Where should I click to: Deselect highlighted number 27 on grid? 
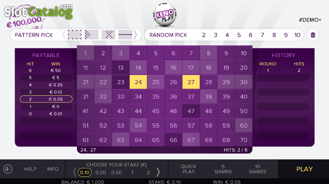(x=191, y=82)
